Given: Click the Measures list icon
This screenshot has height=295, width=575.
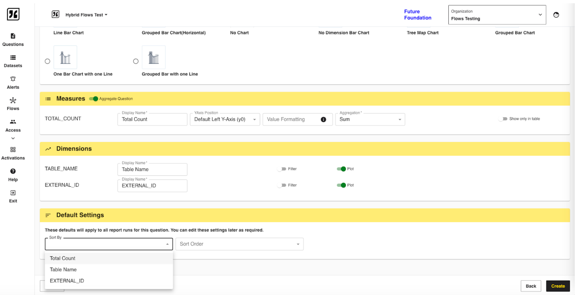Looking at the screenshot, I should (x=48, y=99).
